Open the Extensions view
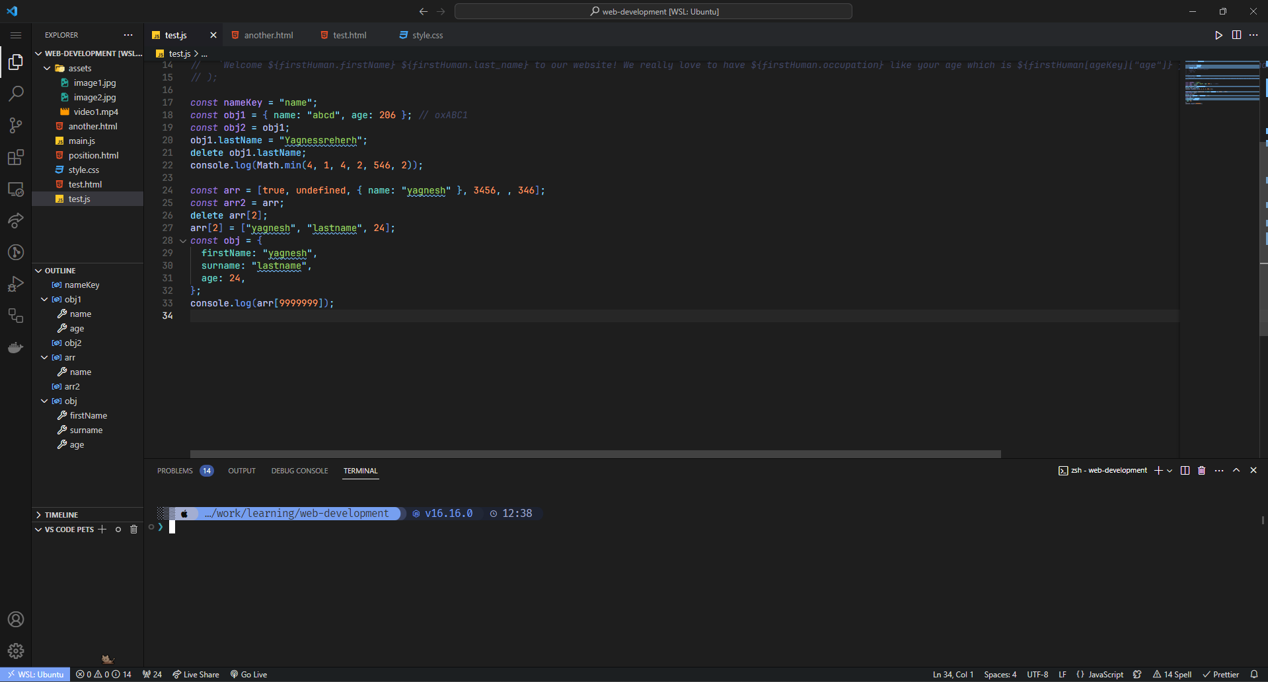Viewport: 1268px width, 682px height. [16, 157]
